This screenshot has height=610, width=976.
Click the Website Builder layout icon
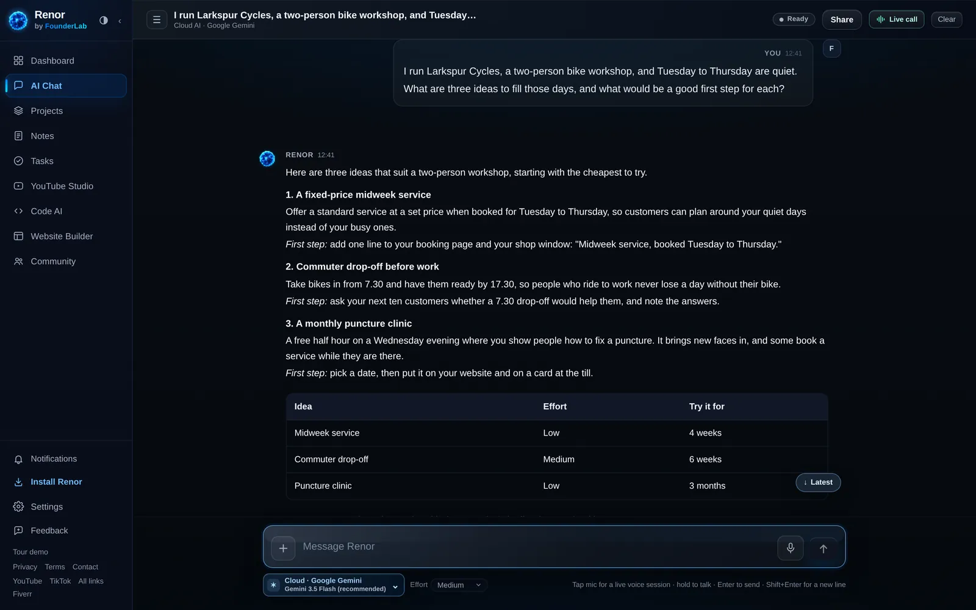[18, 236]
